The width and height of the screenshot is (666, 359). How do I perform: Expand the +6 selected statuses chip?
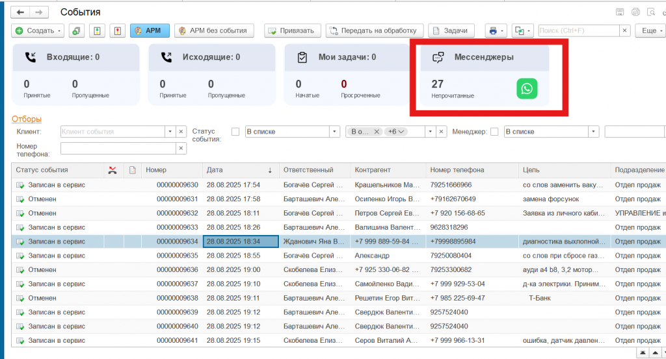click(395, 132)
